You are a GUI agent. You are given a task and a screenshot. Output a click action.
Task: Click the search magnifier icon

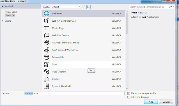click(x=171, y=7)
